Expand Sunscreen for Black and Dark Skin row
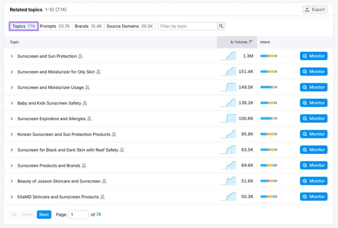Viewport: 338px width, 228px height. coord(12,150)
